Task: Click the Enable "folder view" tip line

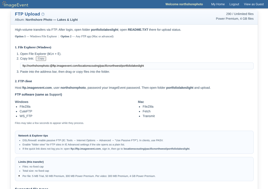Action: pyautogui.click(x=74, y=145)
